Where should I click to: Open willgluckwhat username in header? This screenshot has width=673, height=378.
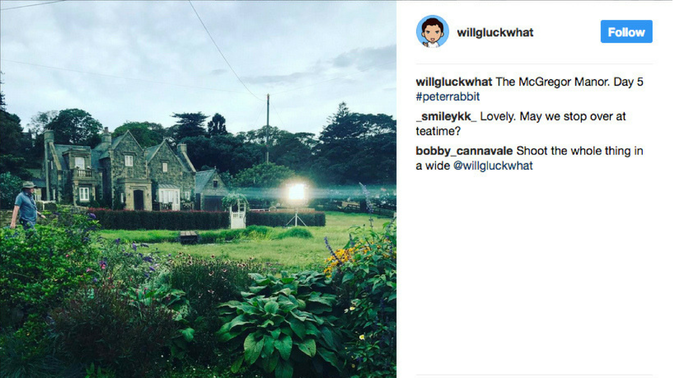pos(495,32)
